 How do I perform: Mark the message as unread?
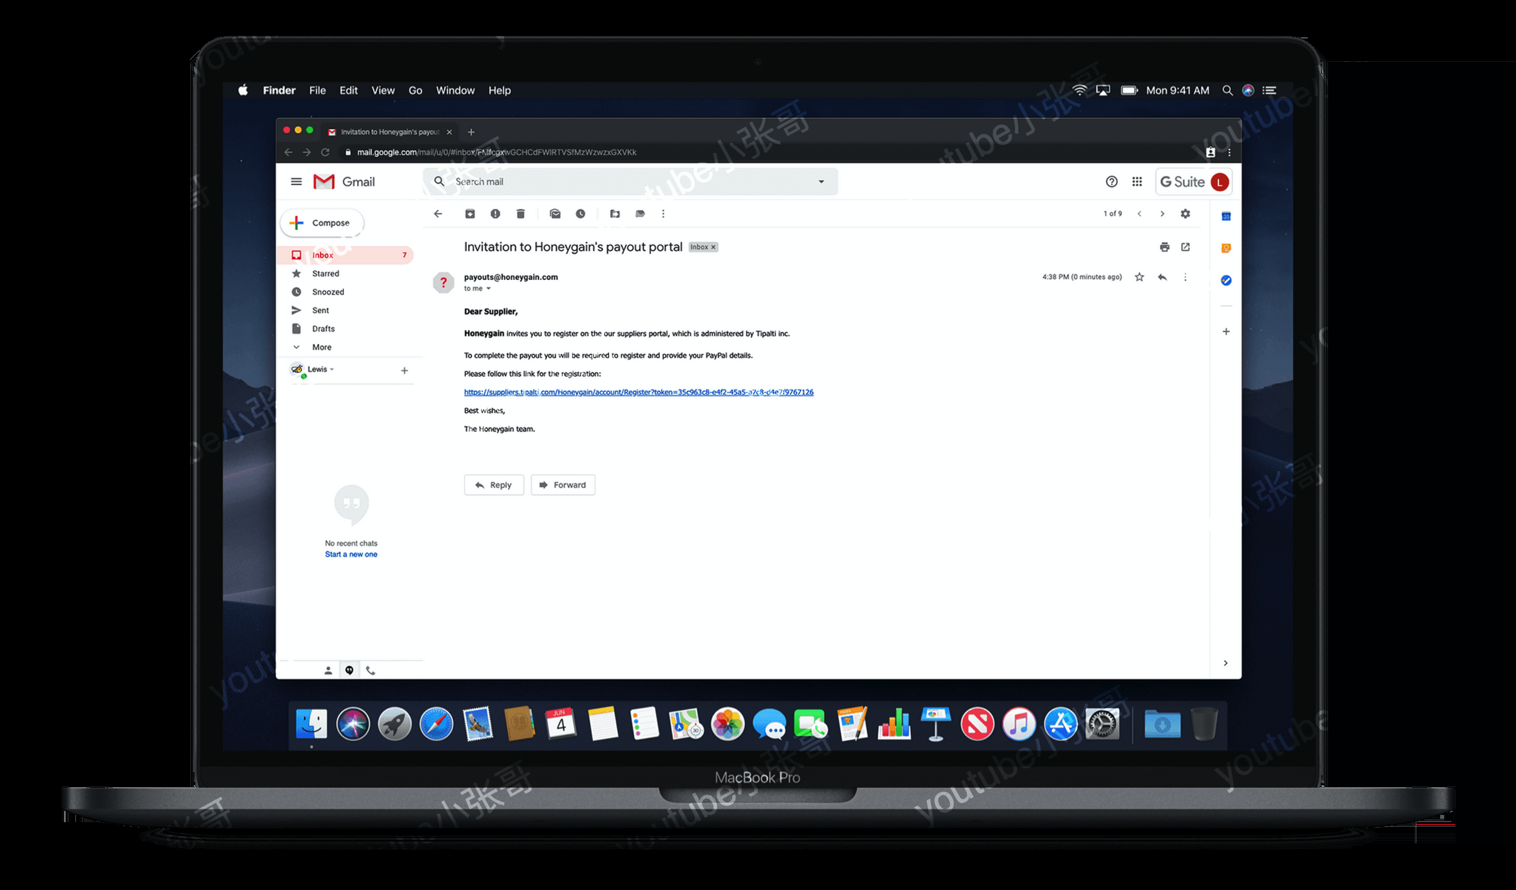pos(555,213)
